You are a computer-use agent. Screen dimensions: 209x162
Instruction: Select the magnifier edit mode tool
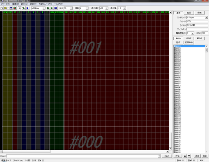(20, 8)
